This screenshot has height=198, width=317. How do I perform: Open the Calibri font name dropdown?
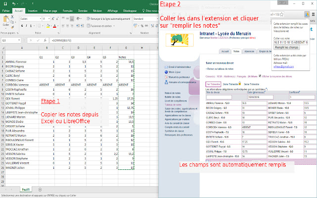41,19
